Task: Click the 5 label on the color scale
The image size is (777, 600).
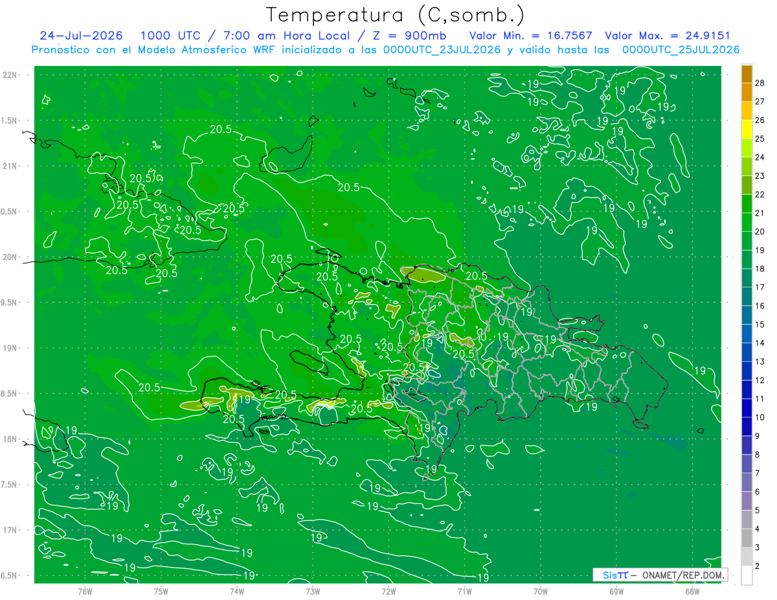Action: [x=758, y=511]
